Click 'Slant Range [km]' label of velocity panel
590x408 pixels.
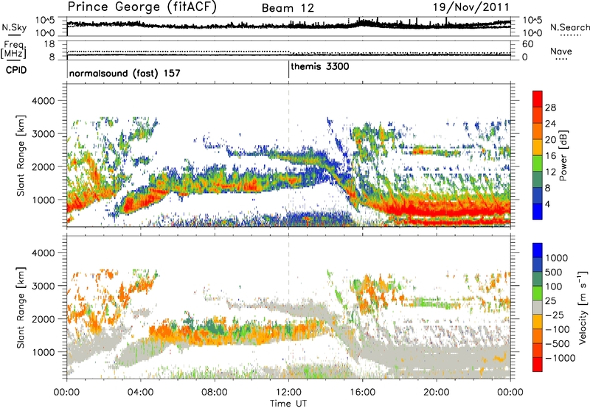(x=21, y=307)
